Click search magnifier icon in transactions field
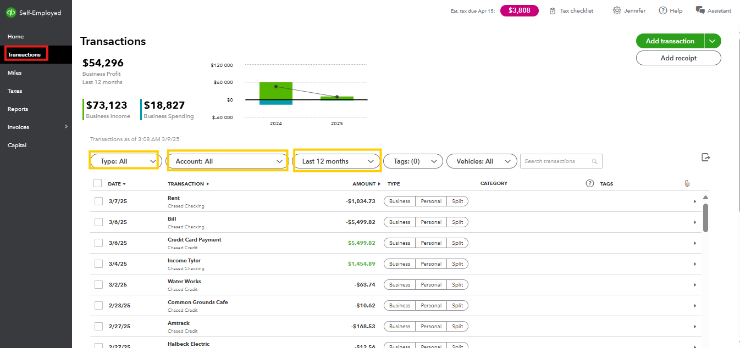This screenshot has width=740, height=348. tap(594, 161)
